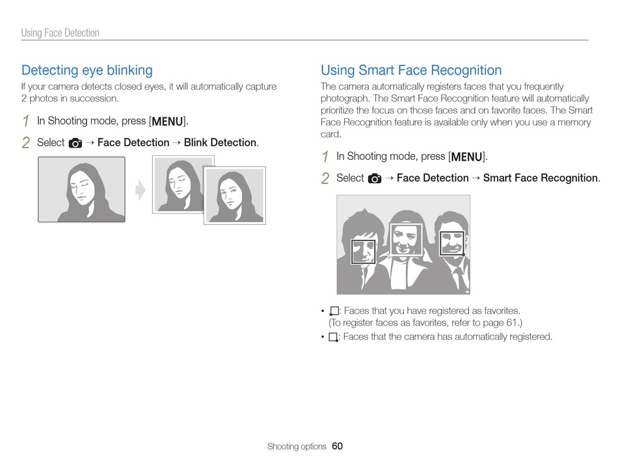618x457 pixels.
Task: Click the camera icon under Using Smart Face Recognition
Action: click(375, 179)
